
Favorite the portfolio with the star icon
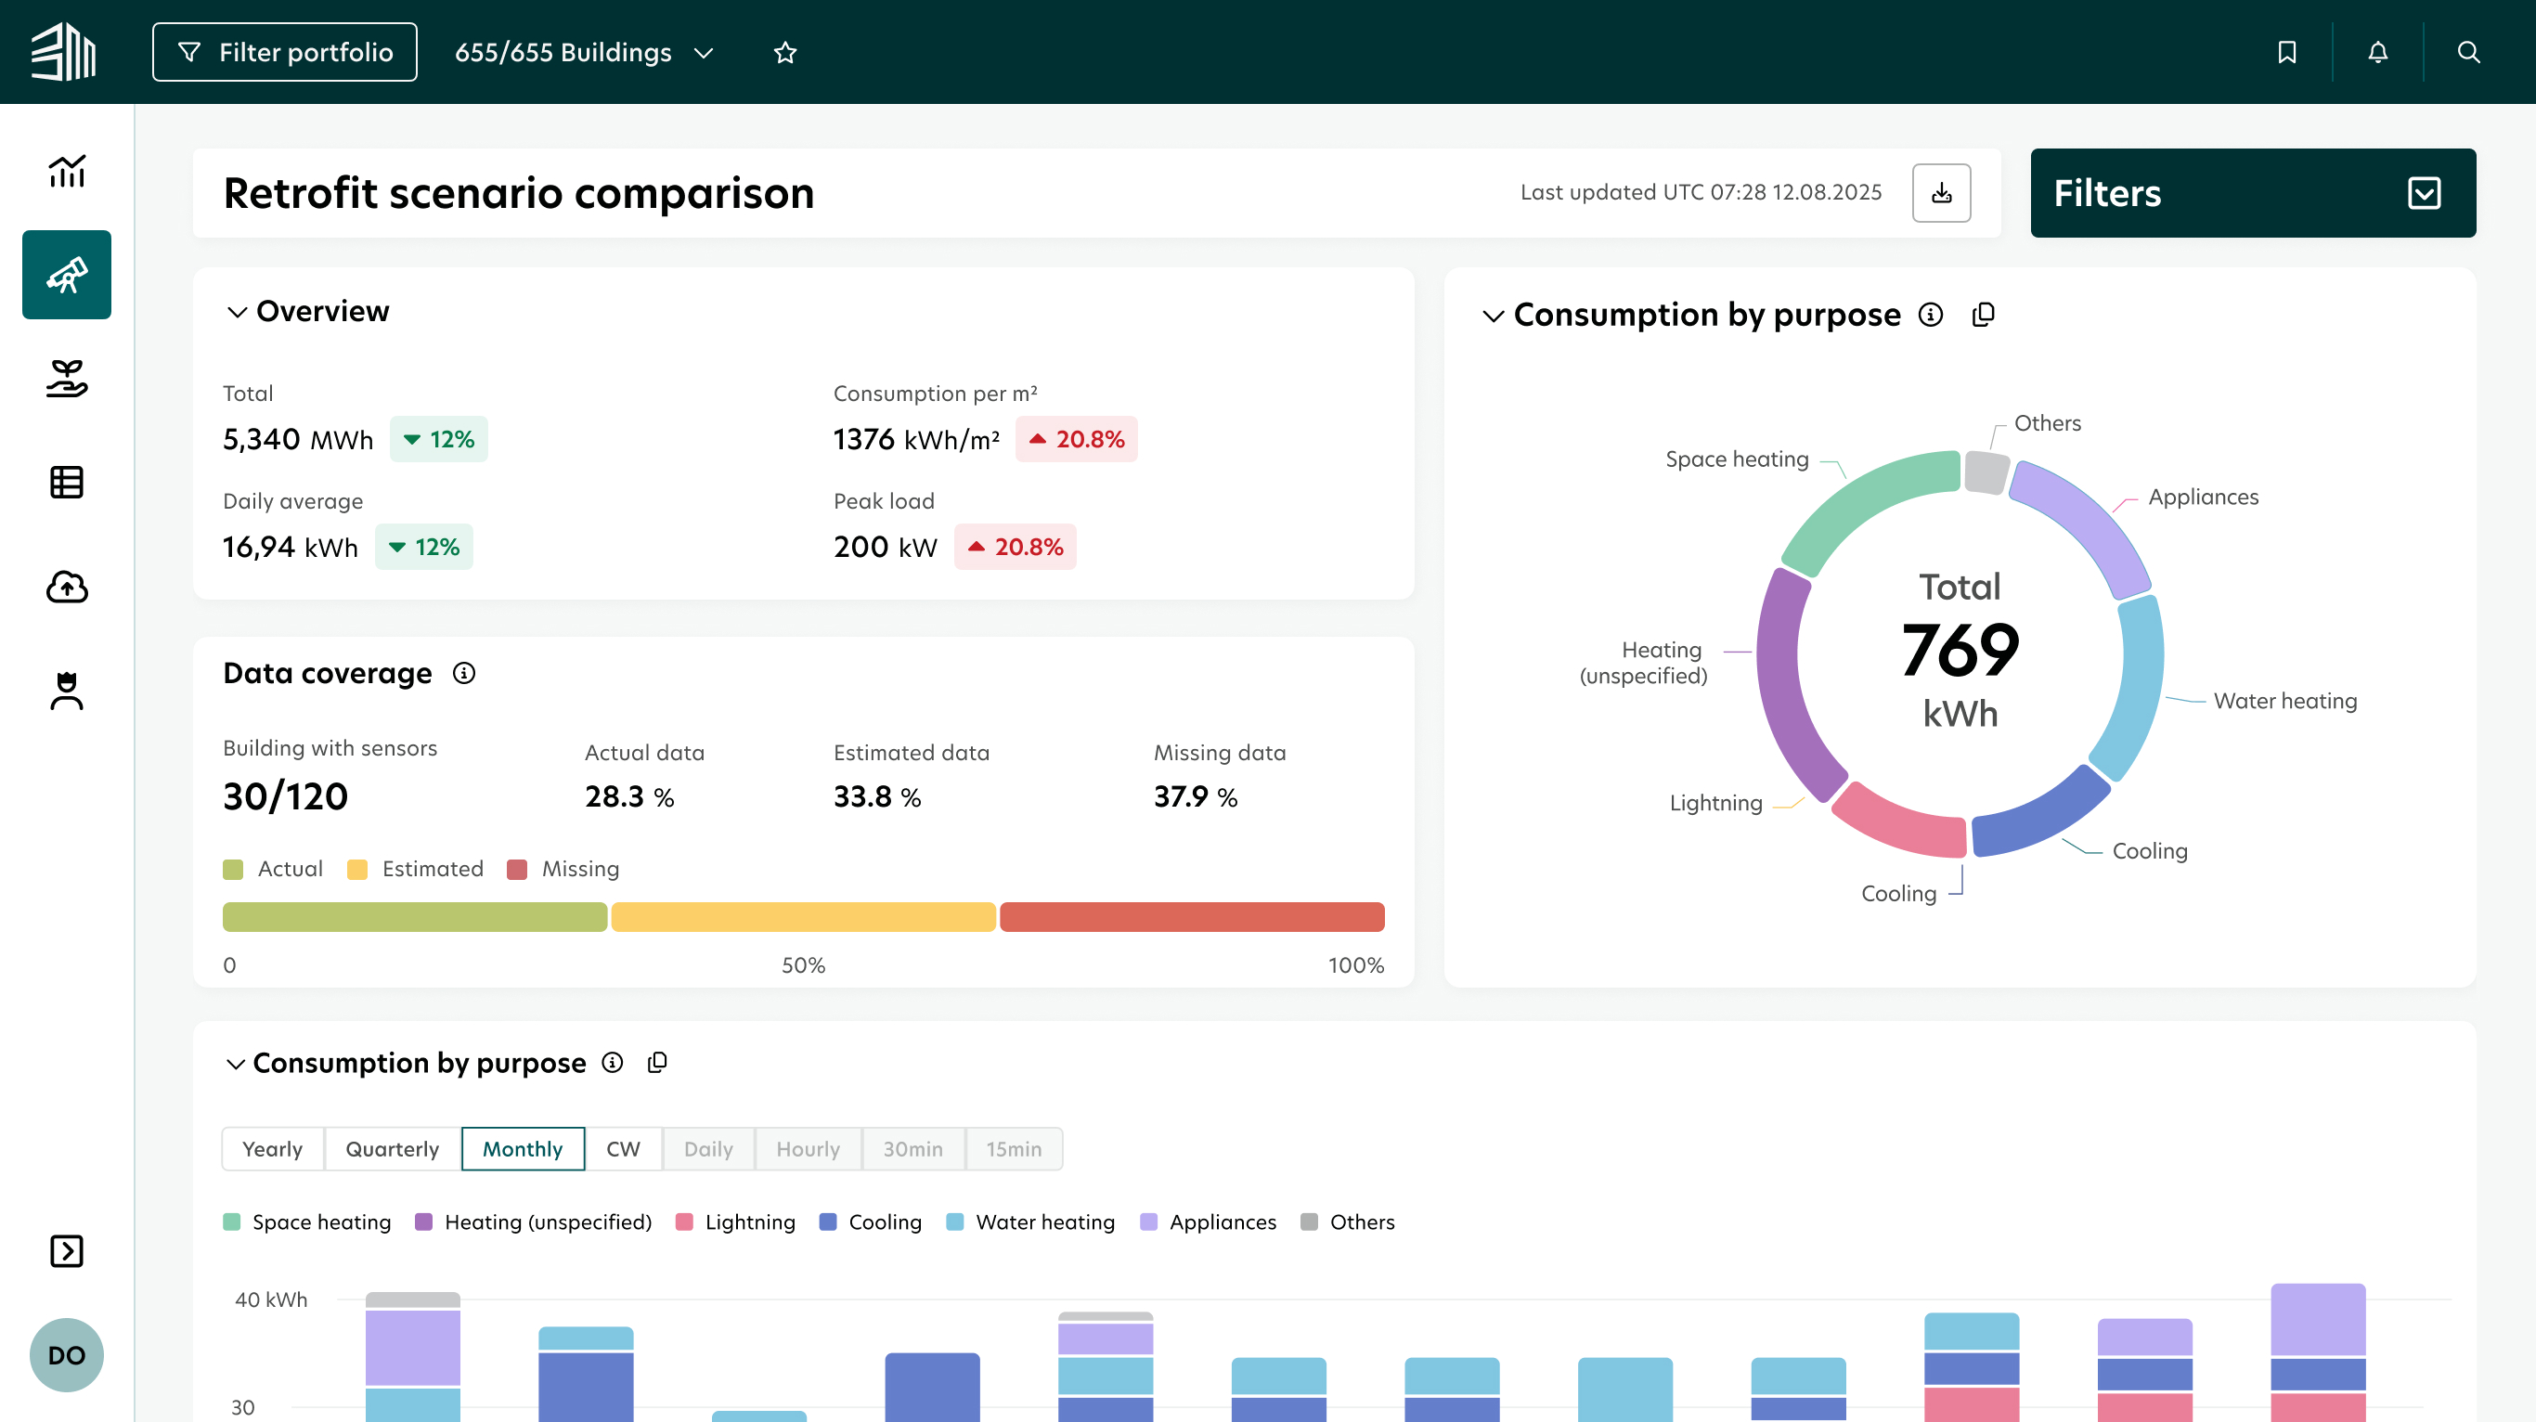[784, 52]
